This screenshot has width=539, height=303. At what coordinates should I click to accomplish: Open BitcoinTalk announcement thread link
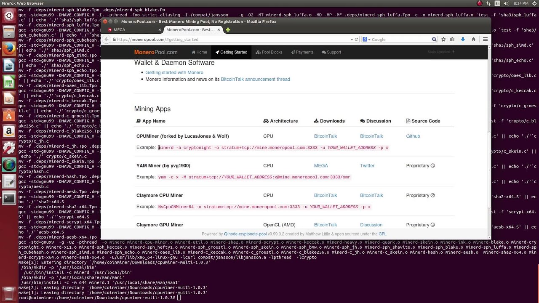tap(255, 79)
